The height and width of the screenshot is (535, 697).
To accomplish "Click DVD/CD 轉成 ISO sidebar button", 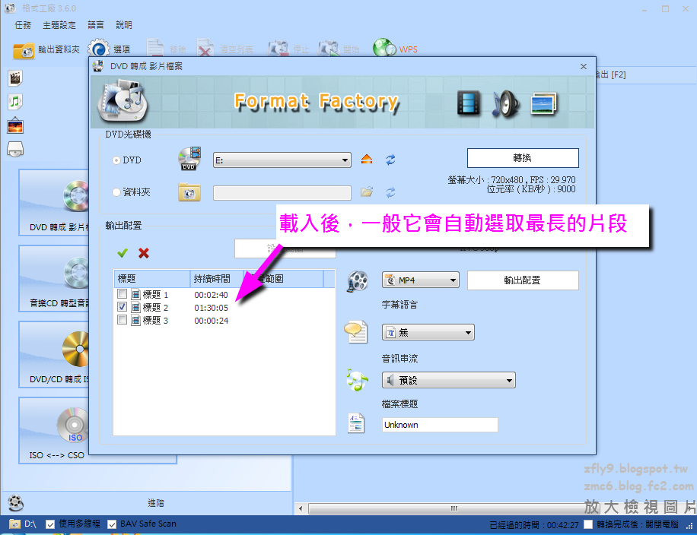I will 54,354.
